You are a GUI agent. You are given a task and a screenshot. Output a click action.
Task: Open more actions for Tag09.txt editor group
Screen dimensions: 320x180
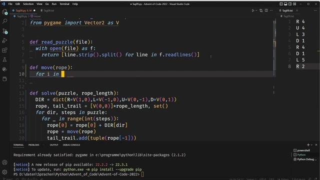(x=315, y=10)
